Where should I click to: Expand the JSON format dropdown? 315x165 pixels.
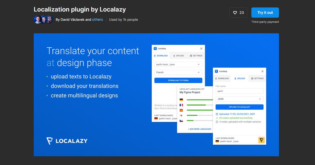pyautogui.click(x=239, y=99)
